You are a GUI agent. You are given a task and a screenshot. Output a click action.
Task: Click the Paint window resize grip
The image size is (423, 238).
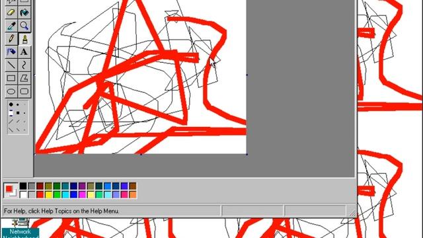click(x=352, y=213)
